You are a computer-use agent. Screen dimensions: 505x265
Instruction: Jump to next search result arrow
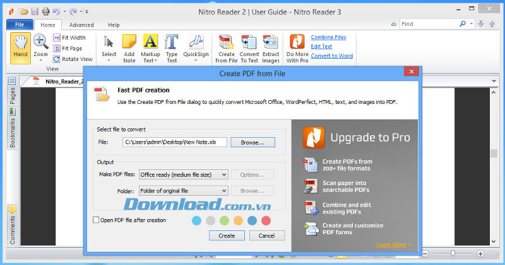(481, 24)
